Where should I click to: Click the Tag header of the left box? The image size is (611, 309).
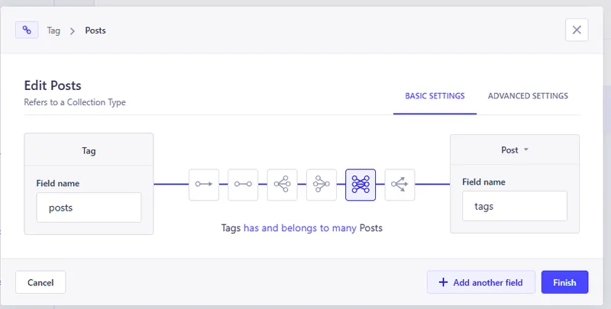coord(89,151)
